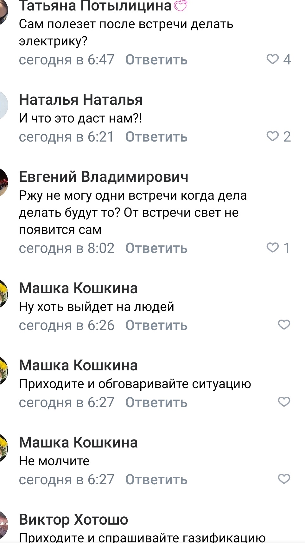Image resolution: width=305 pixels, height=550 pixels.
Task: Like Наталья Наталья's comment
Action: [272, 136]
